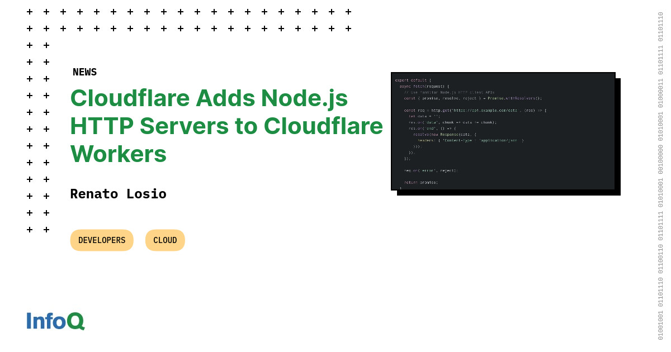
Task: Click the dark code snippet thumbnail
Action: (503, 131)
